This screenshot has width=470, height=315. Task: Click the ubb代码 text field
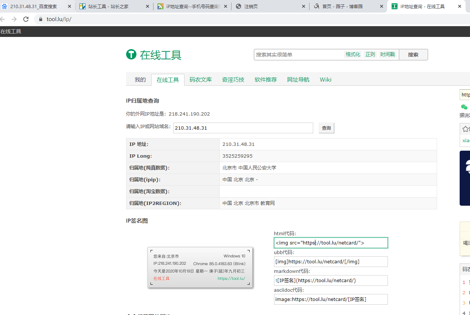331,261
